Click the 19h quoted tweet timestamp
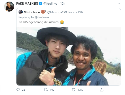 80,12
